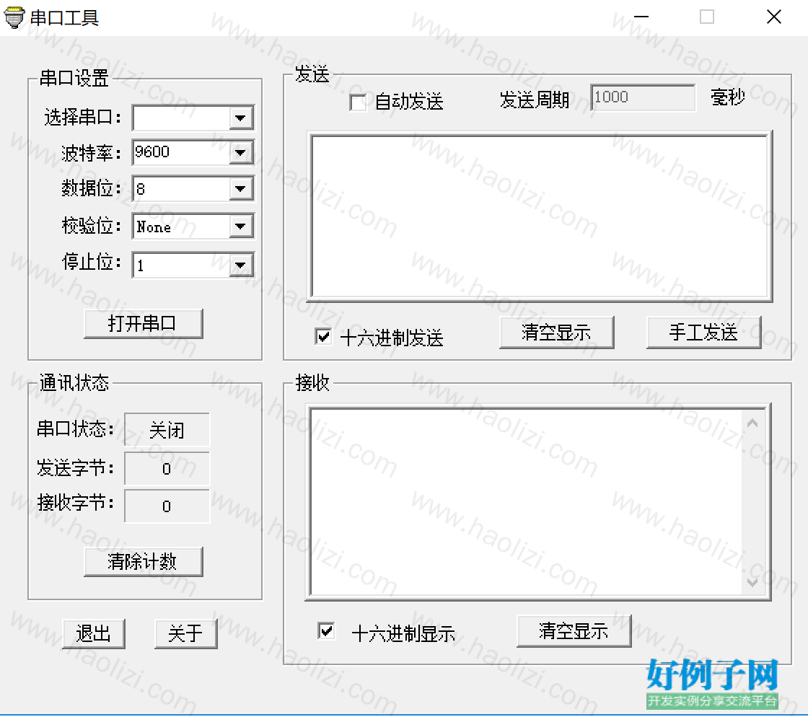
Task: Click the 清除计数 button
Action: pos(144,561)
